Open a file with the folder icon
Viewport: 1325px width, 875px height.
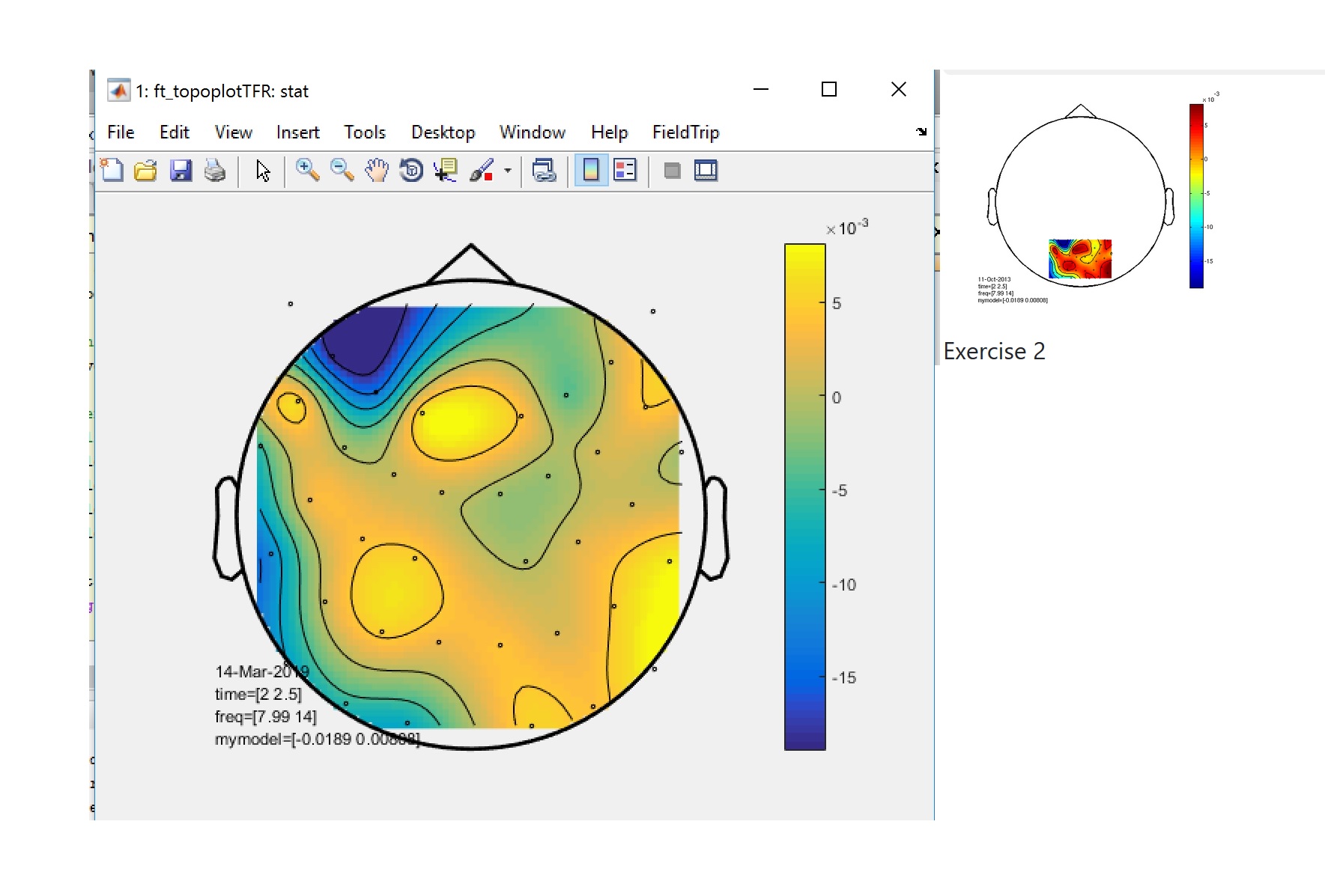point(145,171)
